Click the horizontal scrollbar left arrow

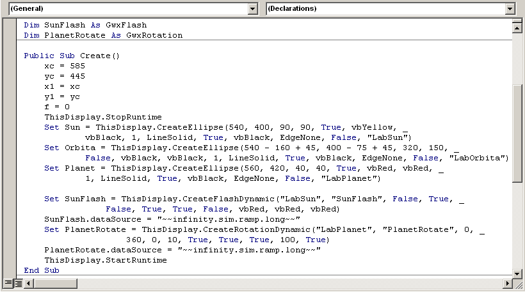click(29, 284)
